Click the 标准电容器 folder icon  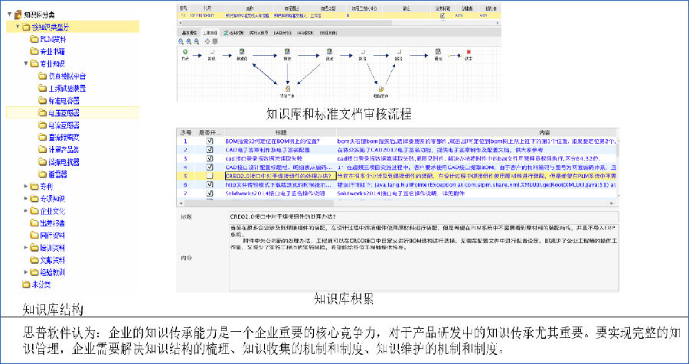42,100
